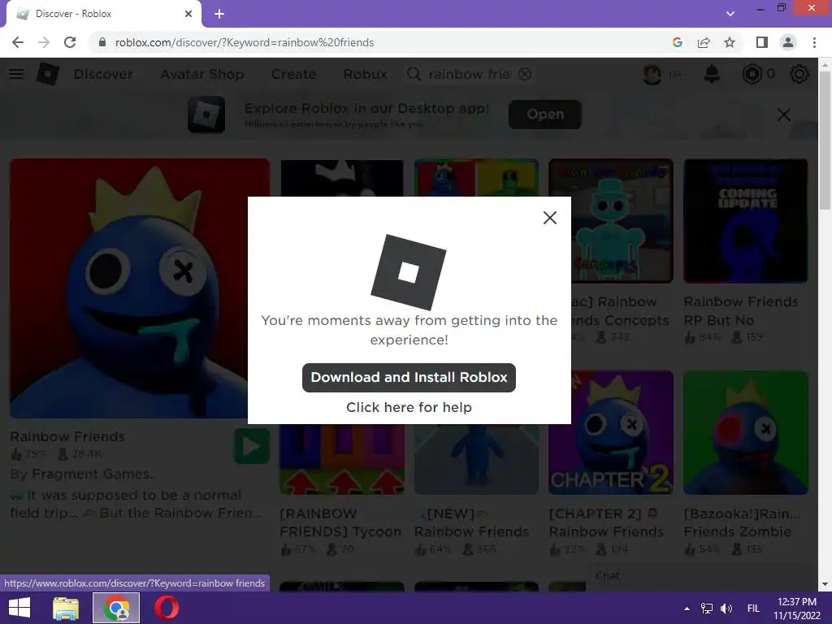The width and height of the screenshot is (832, 624).
Task: Click Download and Install Roblox button
Action: [x=409, y=377]
